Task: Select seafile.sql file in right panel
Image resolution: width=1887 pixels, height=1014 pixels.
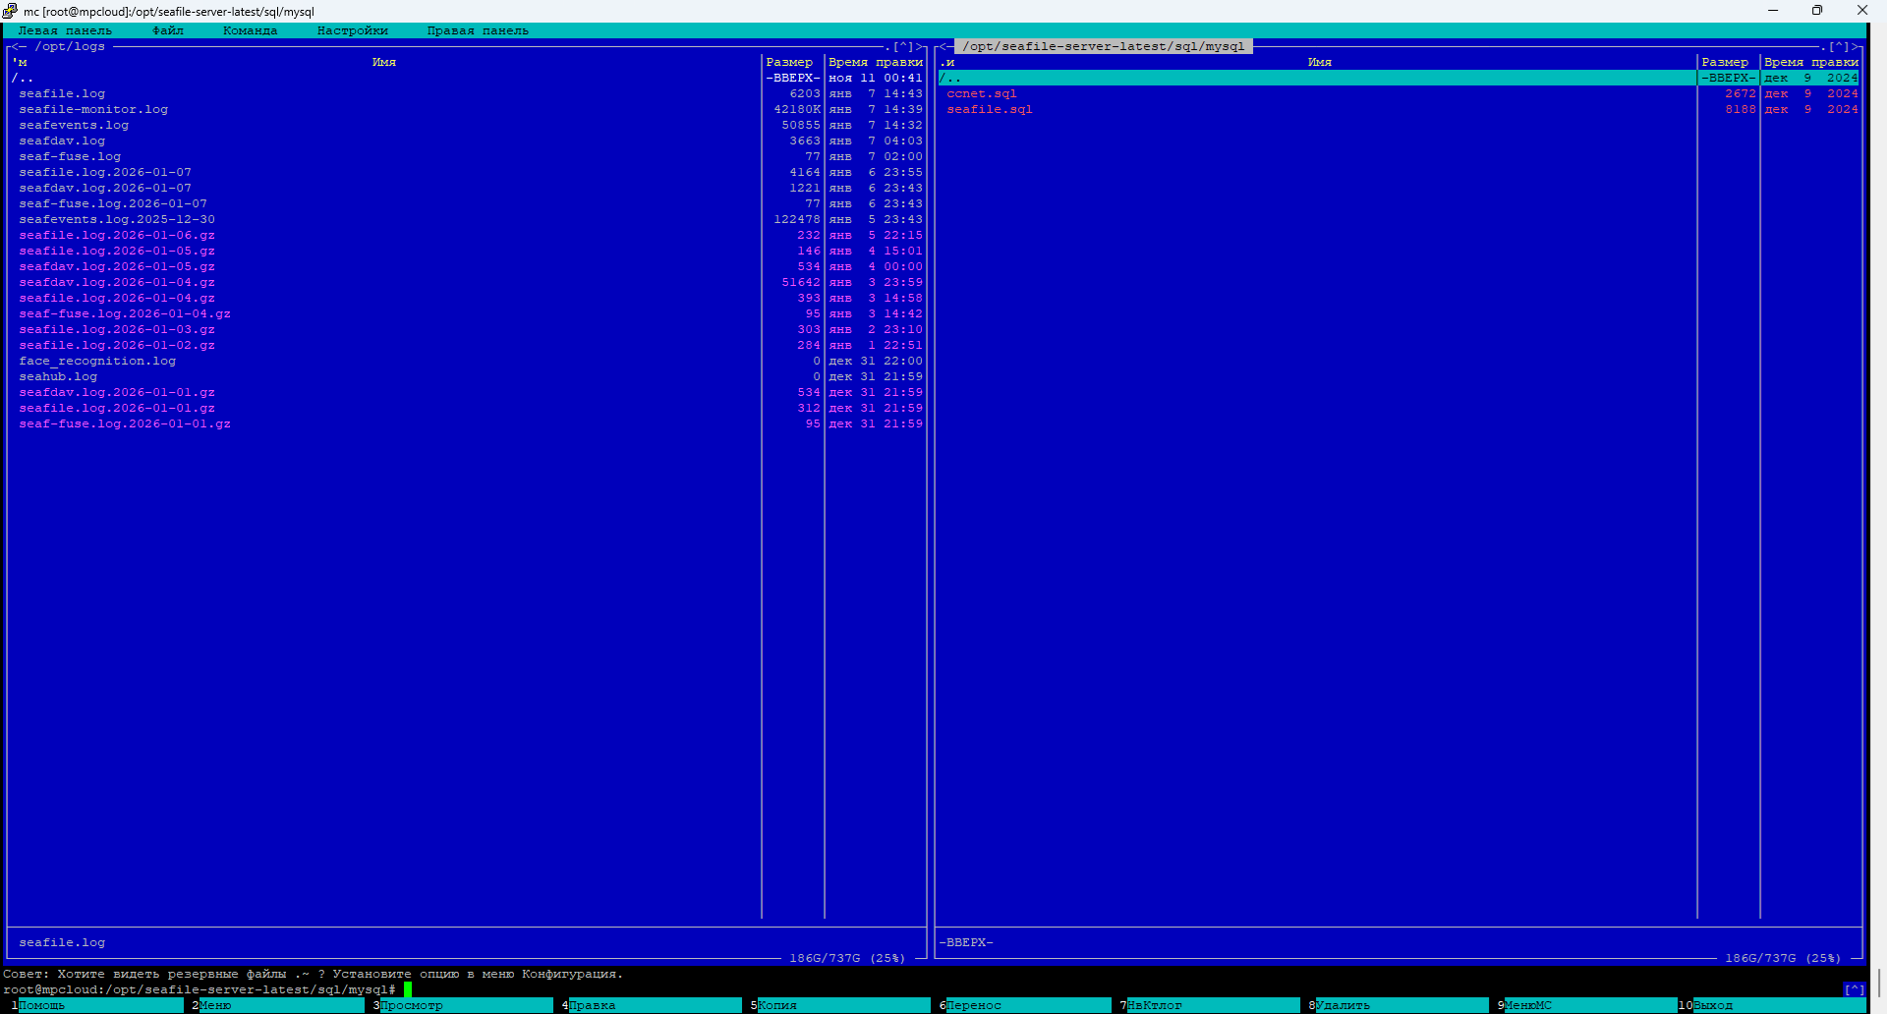Action: 989,109
